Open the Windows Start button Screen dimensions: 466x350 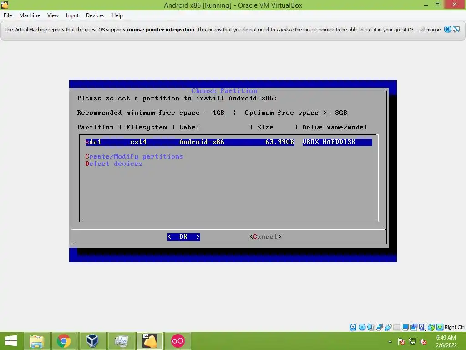coord(11,341)
